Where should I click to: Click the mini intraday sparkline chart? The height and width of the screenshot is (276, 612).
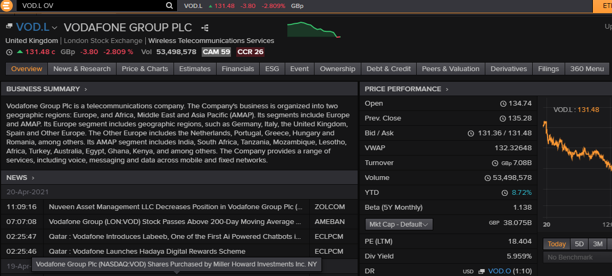(x=313, y=30)
